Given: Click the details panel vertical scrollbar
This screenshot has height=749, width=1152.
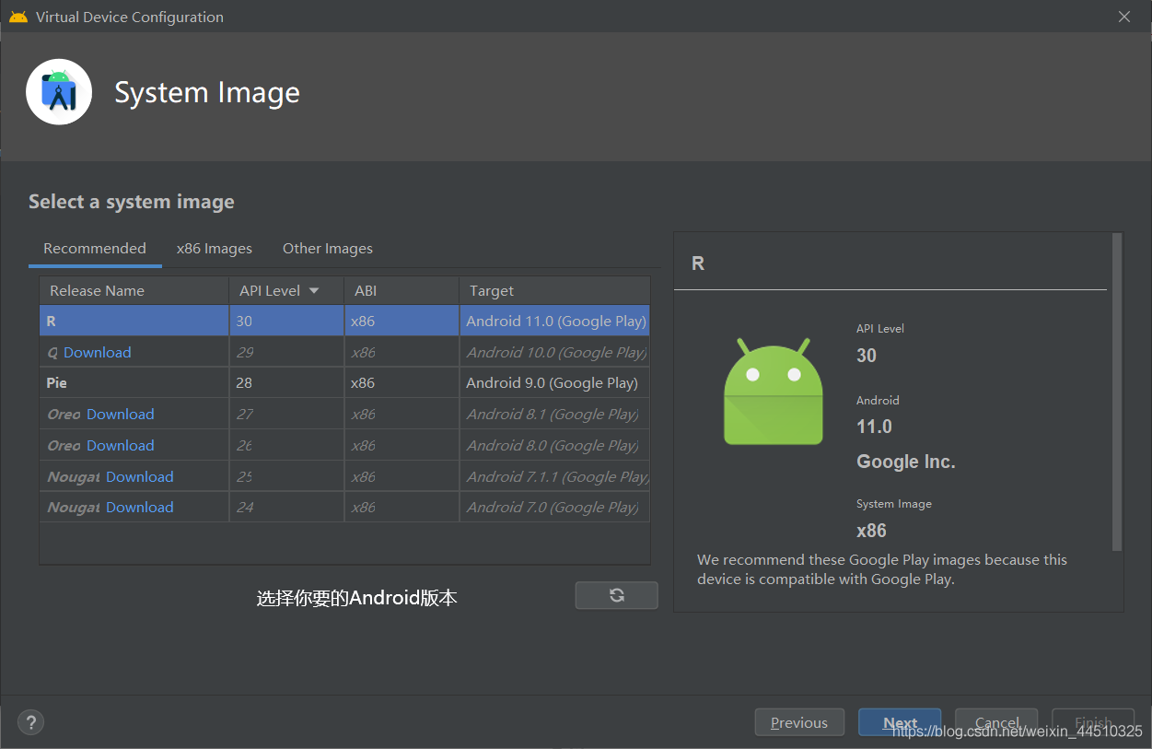Looking at the screenshot, I should tap(1117, 392).
